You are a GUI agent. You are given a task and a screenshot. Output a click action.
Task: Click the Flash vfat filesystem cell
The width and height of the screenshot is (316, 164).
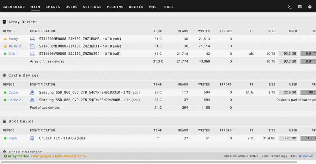pos(251,138)
